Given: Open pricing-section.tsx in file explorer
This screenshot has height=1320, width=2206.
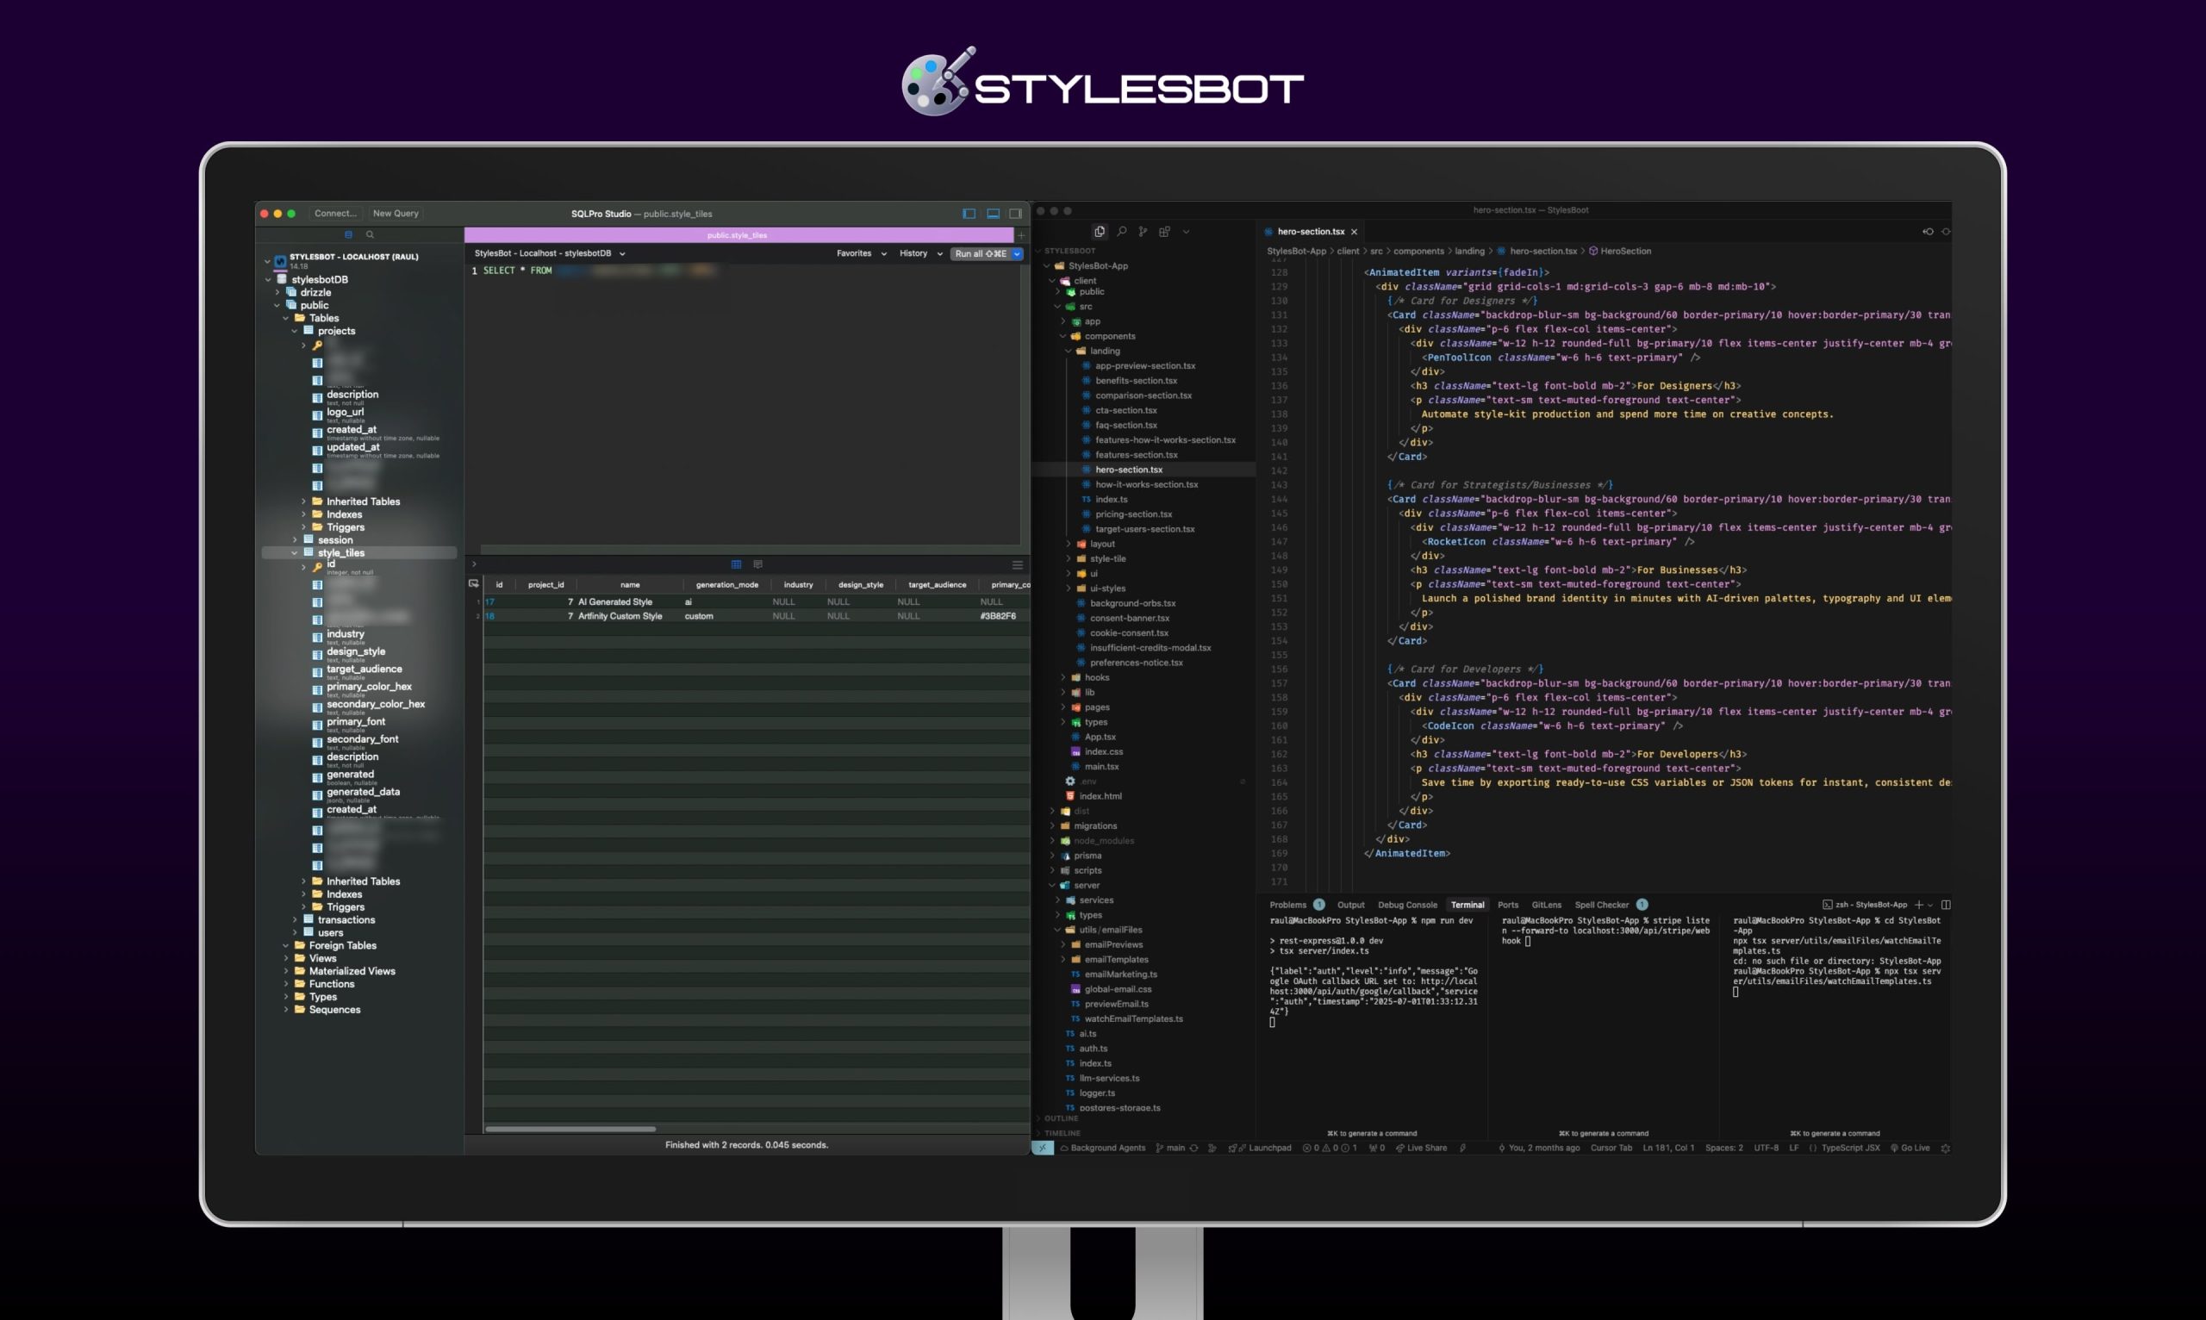Looking at the screenshot, I should pos(1133,514).
